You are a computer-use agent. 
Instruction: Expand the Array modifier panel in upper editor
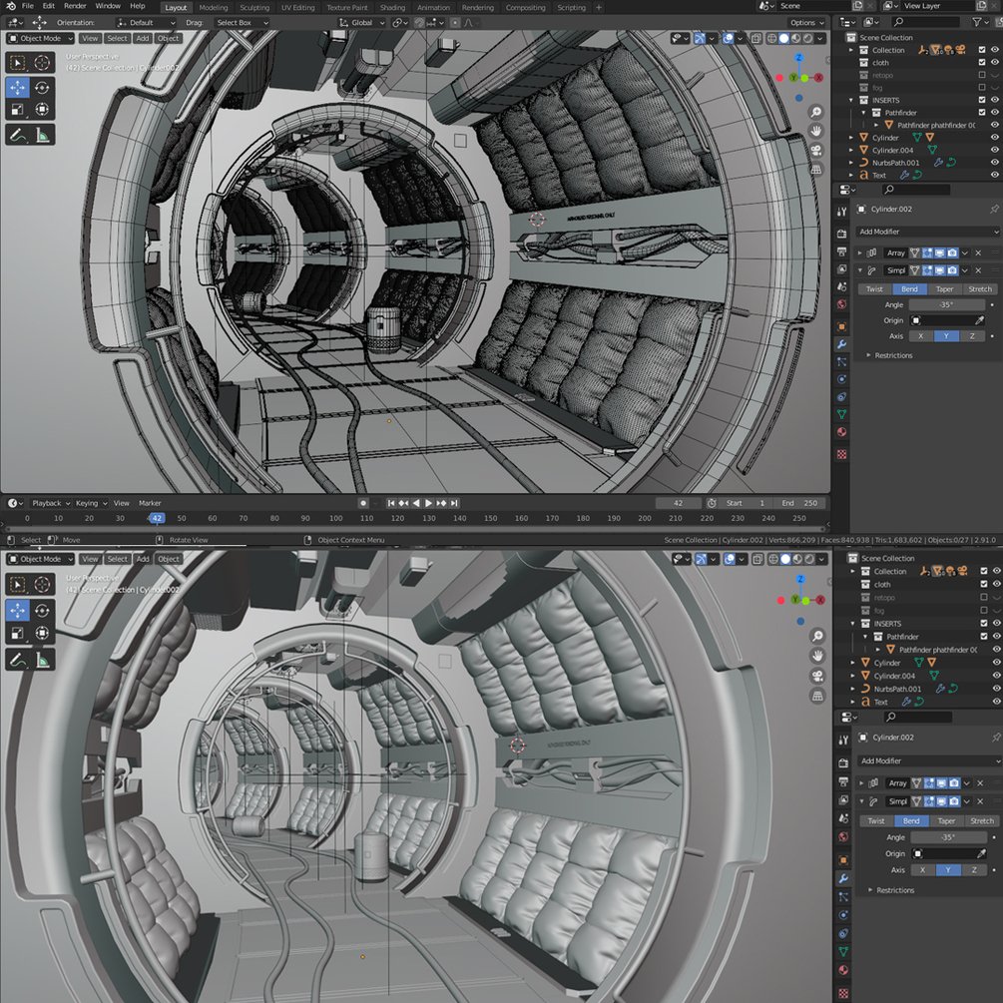859,252
